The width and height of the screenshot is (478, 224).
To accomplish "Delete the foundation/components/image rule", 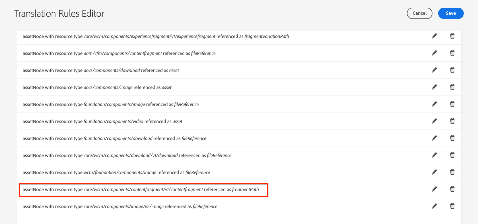I will [x=452, y=104].
